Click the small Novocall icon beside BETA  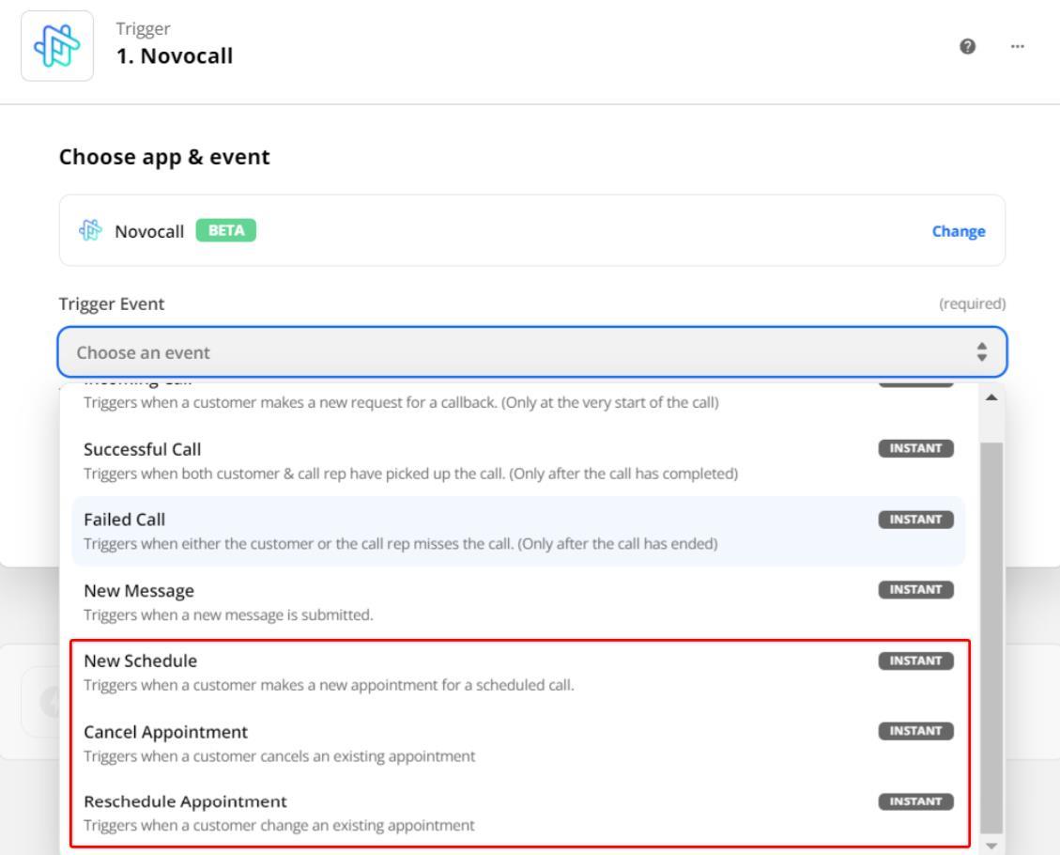[90, 230]
